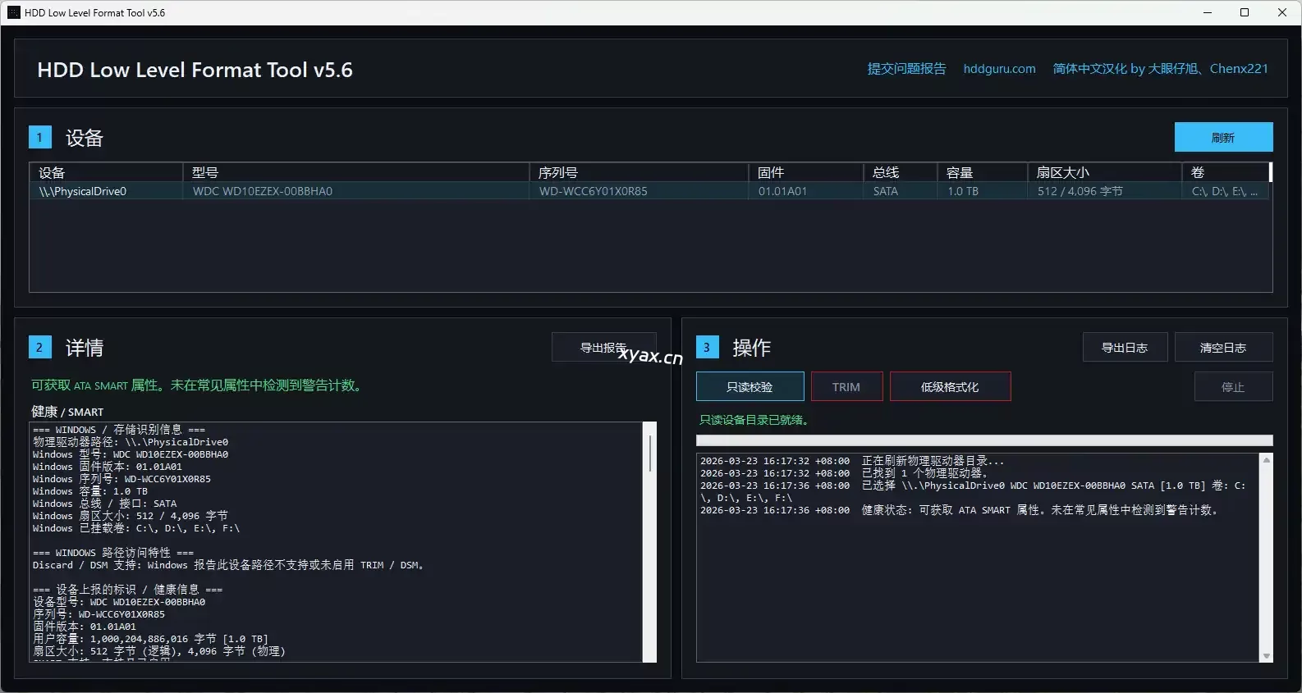Image resolution: width=1302 pixels, height=693 pixels.
Task: Click the 物理驱动器路径 line
Action: [x=131, y=442]
